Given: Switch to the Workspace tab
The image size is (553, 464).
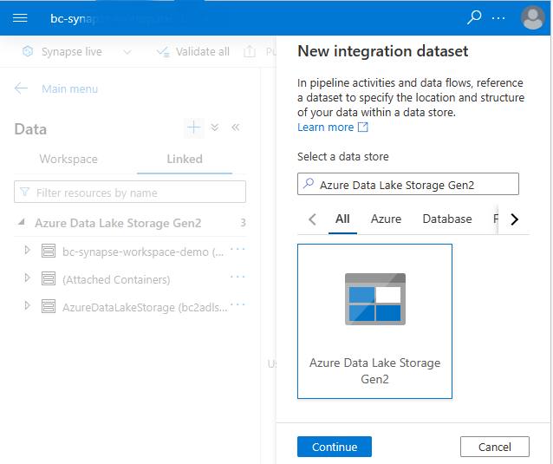Looking at the screenshot, I should 68,159.
